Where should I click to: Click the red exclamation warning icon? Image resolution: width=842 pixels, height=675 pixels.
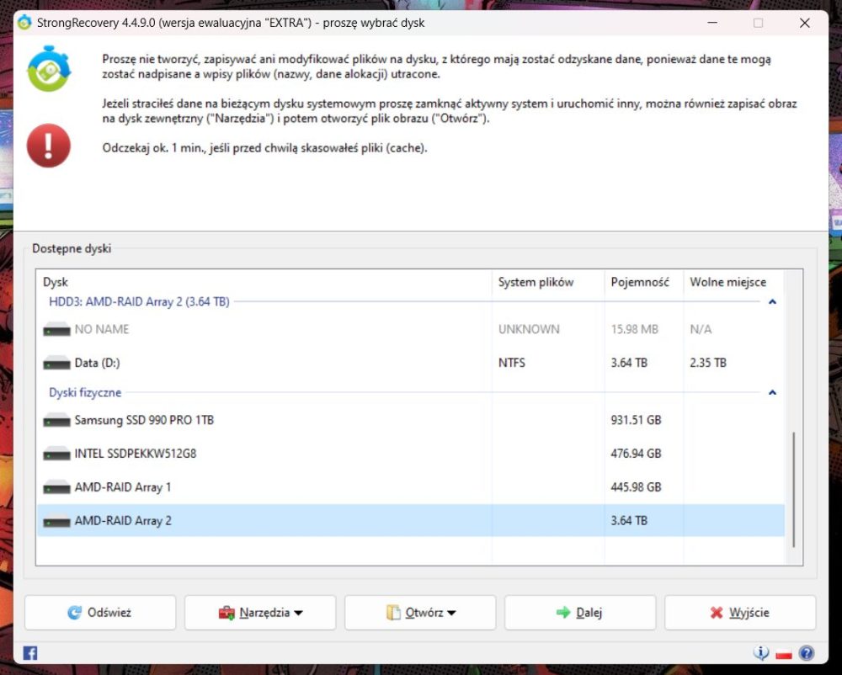click(x=49, y=146)
